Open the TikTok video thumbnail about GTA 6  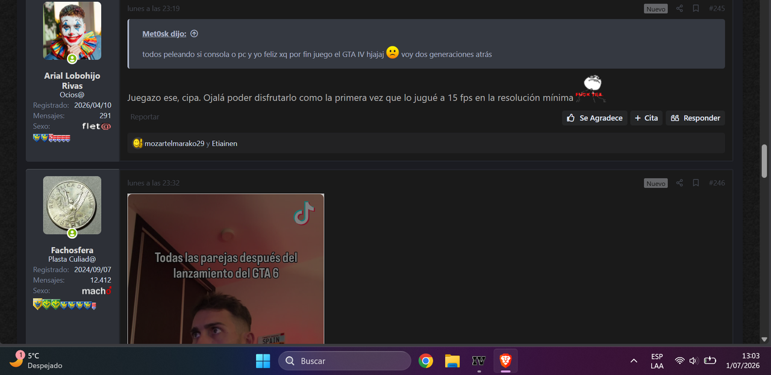pos(226,268)
